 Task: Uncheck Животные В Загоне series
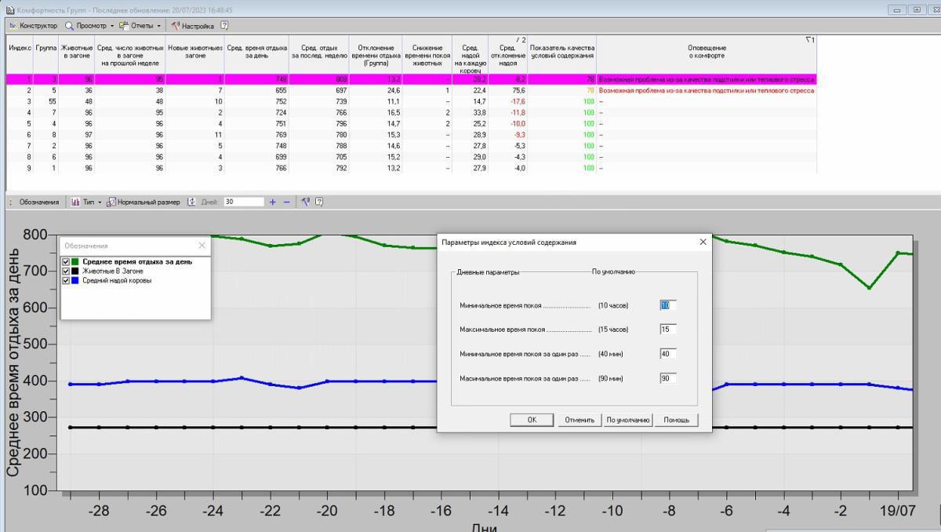(x=67, y=271)
